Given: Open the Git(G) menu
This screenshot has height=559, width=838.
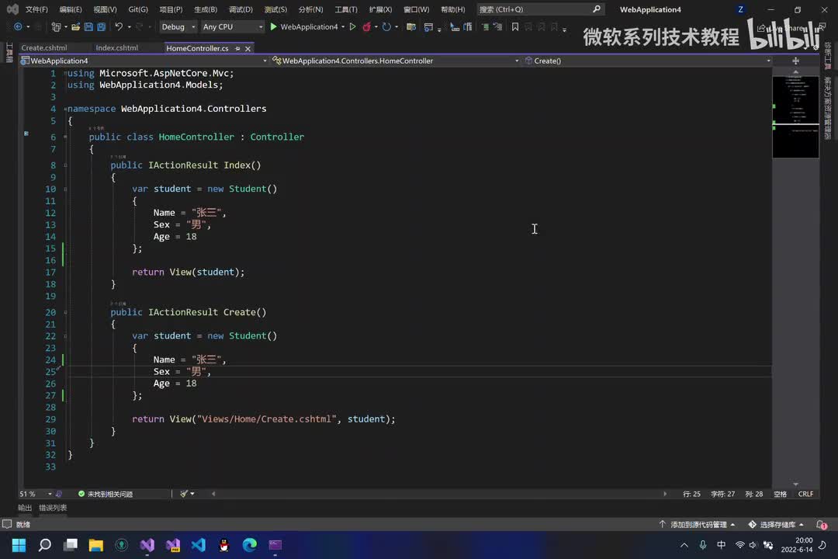Looking at the screenshot, I should pos(138,9).
